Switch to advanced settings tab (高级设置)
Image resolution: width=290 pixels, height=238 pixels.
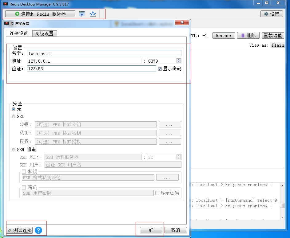coord(44,33)
